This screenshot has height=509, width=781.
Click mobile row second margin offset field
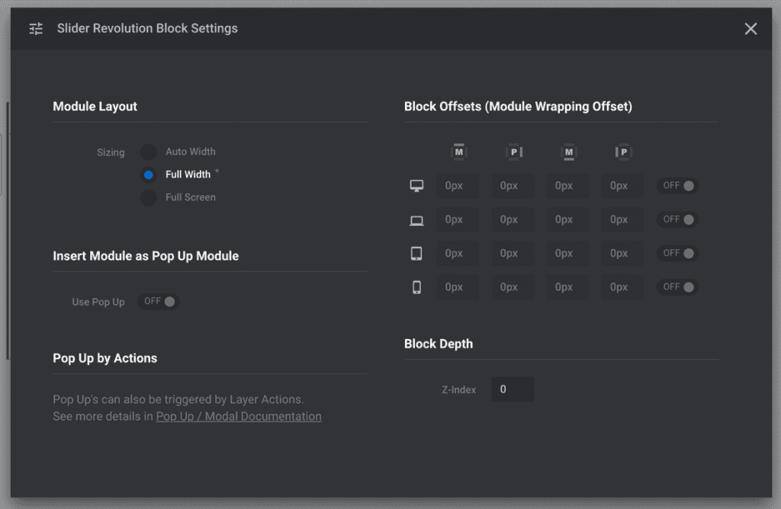click(x=567, y=287)
